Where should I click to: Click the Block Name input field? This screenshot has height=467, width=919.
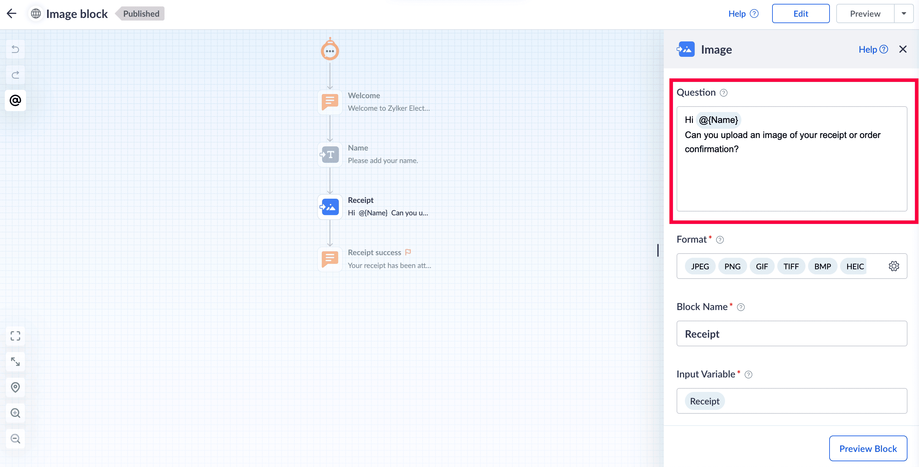(791, 333)
